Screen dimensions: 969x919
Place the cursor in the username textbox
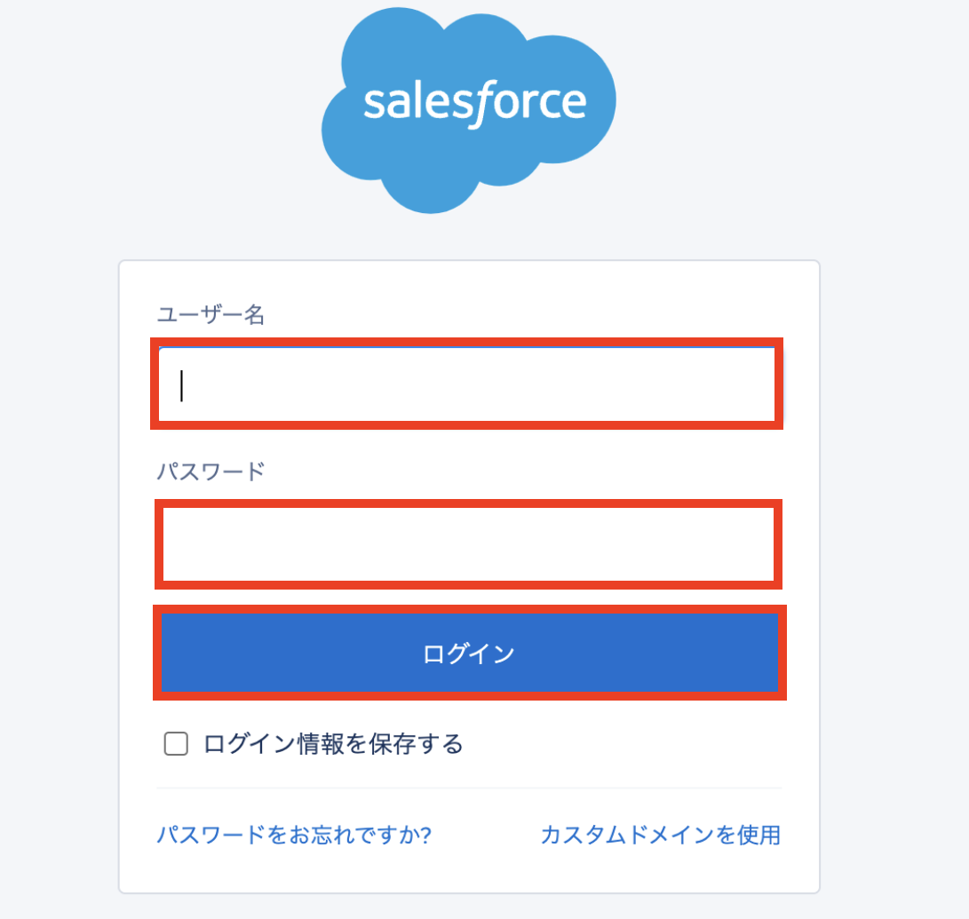pos(468,384)
